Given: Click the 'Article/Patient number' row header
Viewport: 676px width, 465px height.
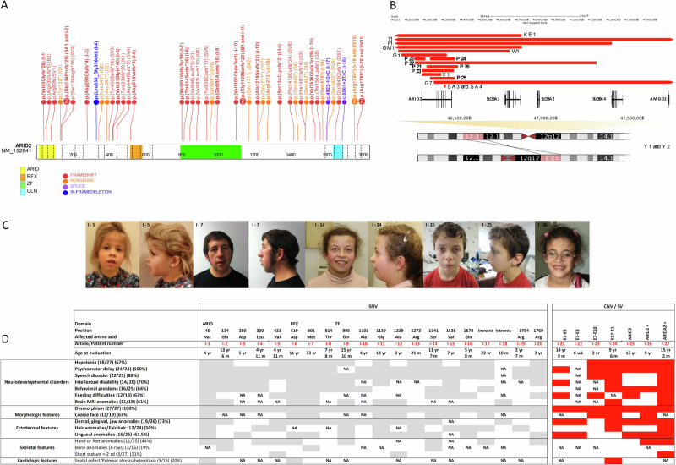Looking at the screenshot, I should pos(99,343).
